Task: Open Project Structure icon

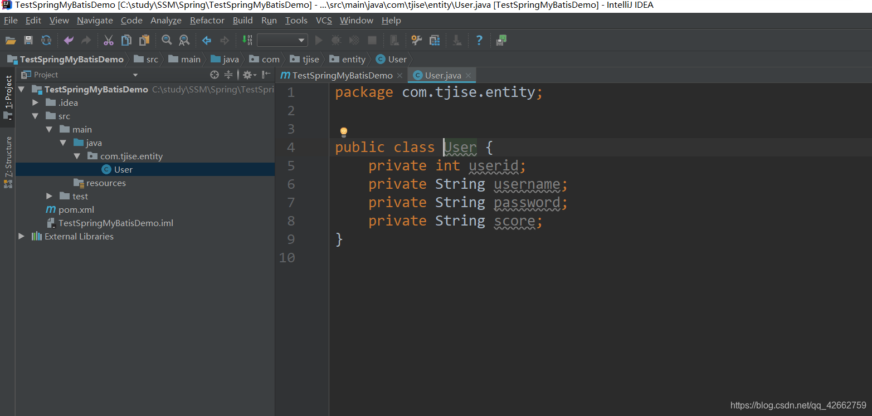Action: point(434,40)
